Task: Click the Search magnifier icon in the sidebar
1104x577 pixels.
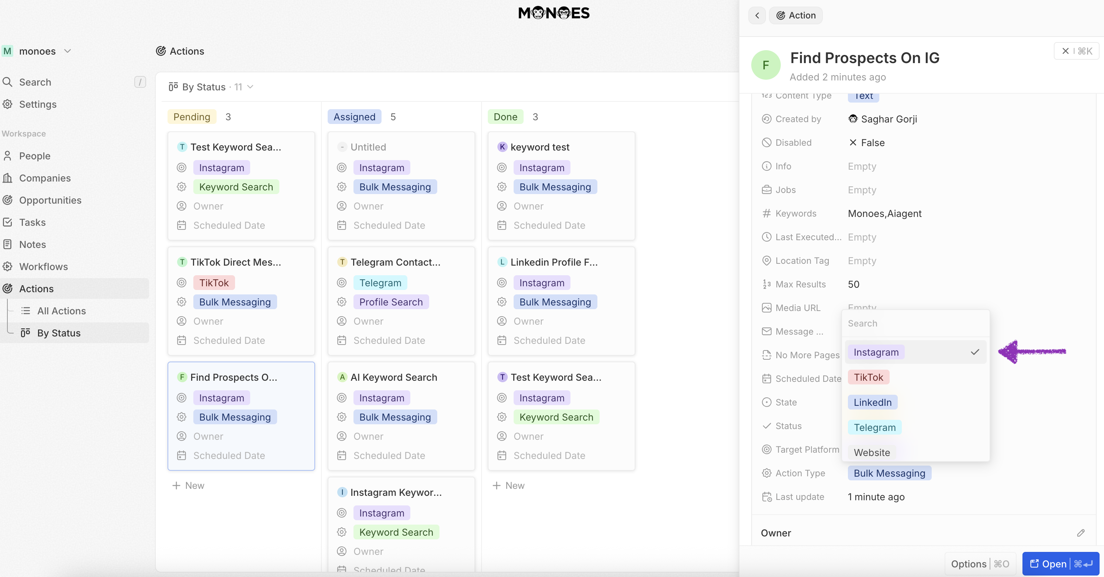Action: [x=8, y=82]
